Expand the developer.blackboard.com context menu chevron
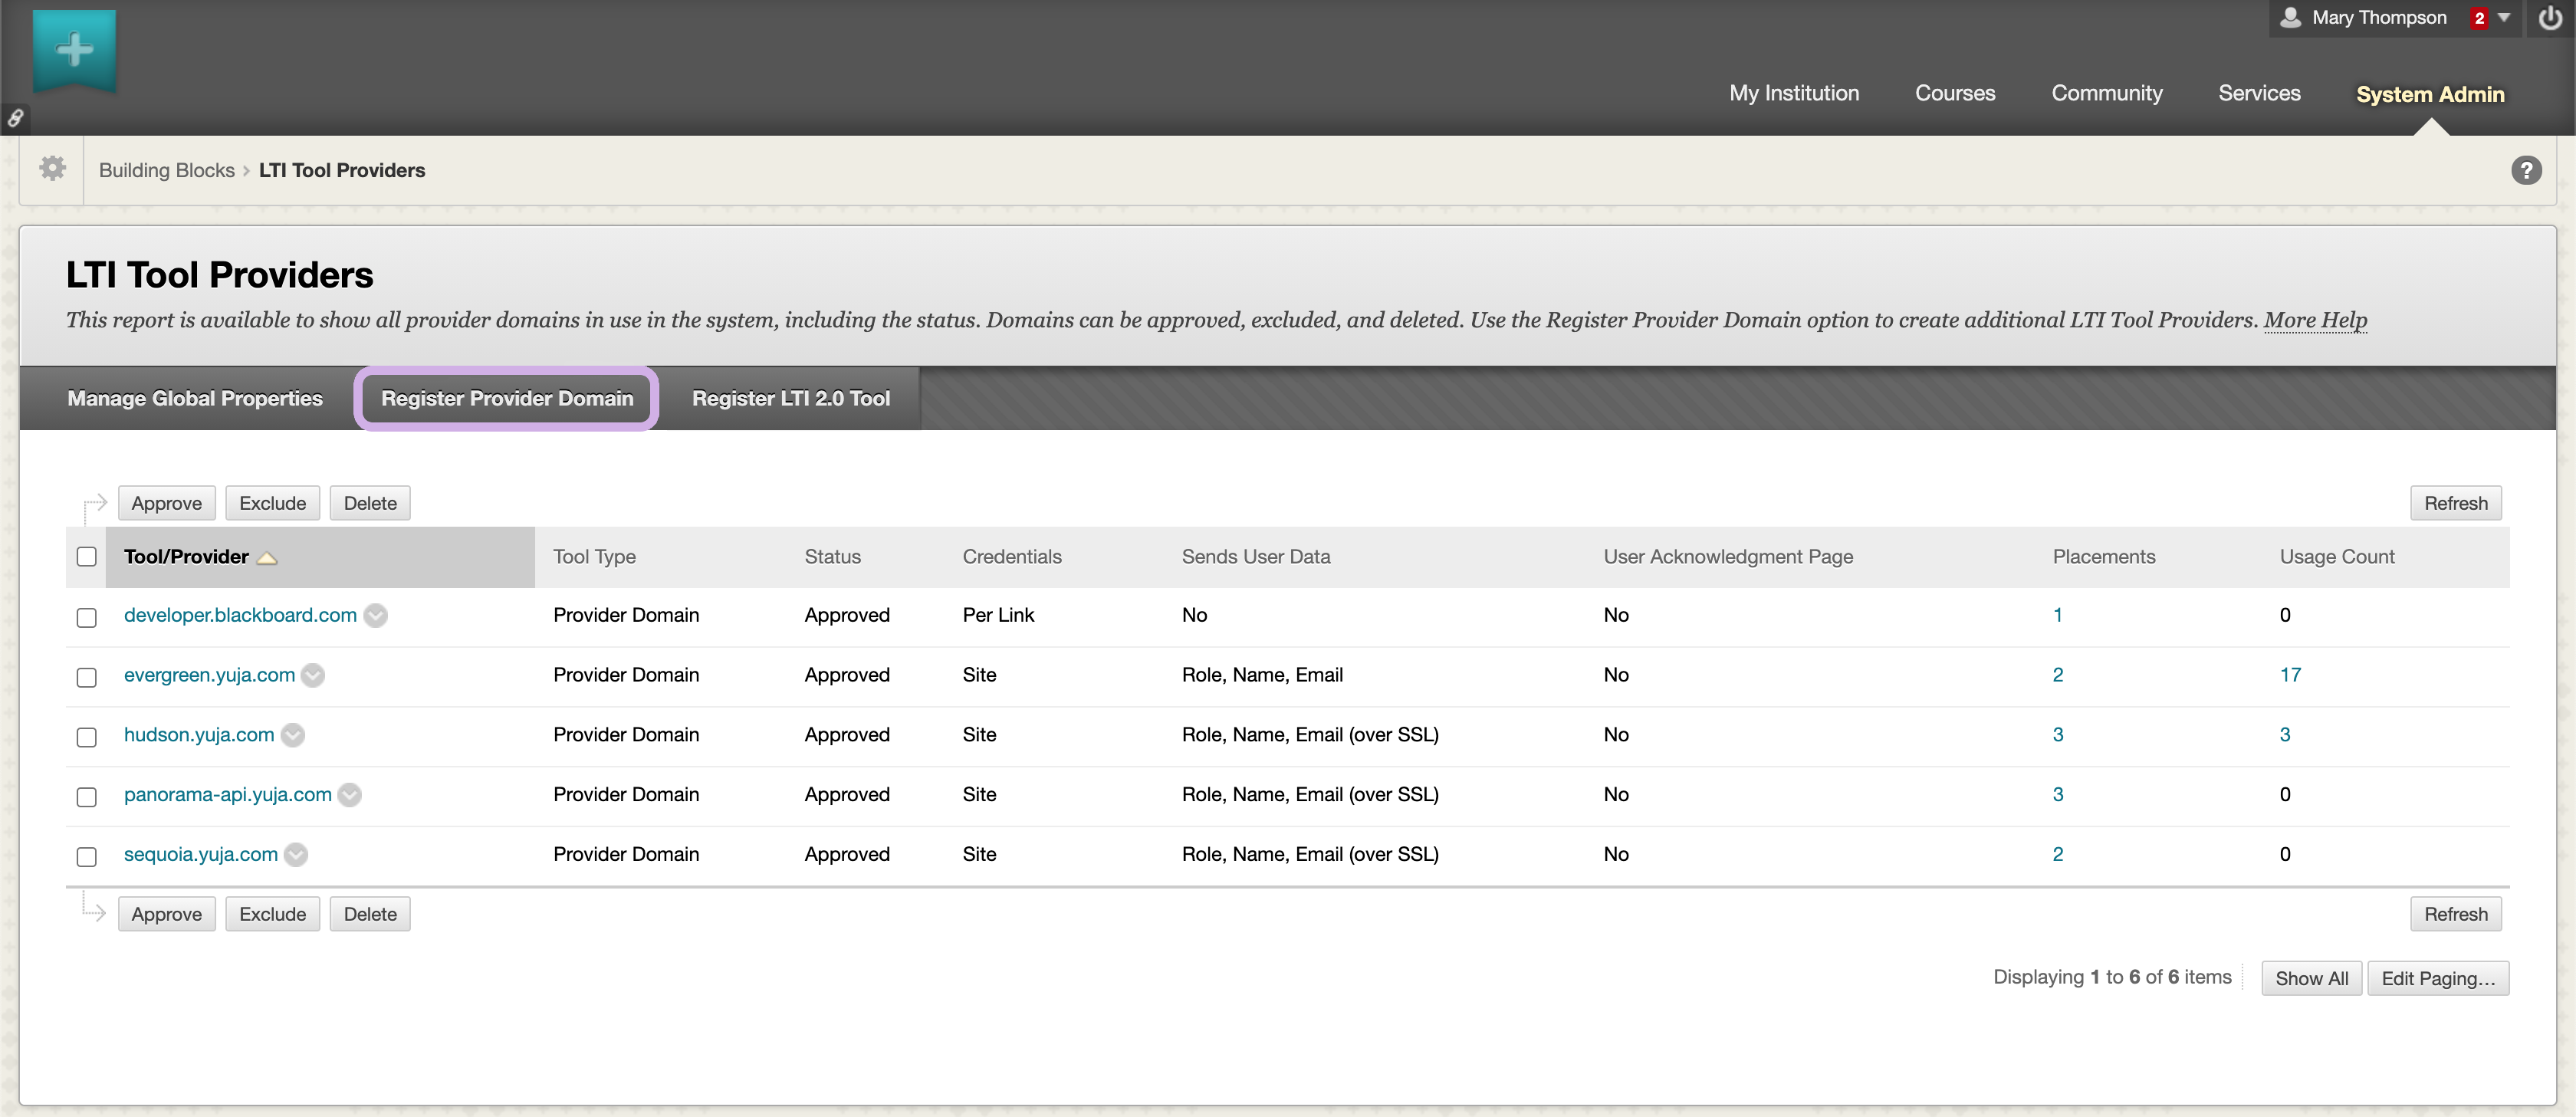The image size is (2576, 1117). pos(376,615)
